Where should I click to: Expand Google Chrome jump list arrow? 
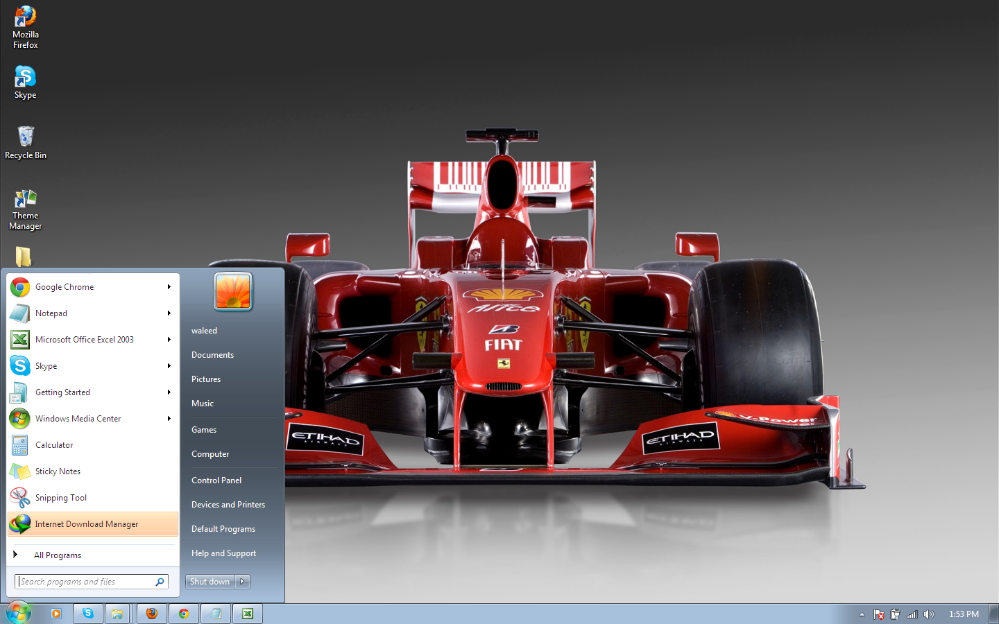pos(169,287)
